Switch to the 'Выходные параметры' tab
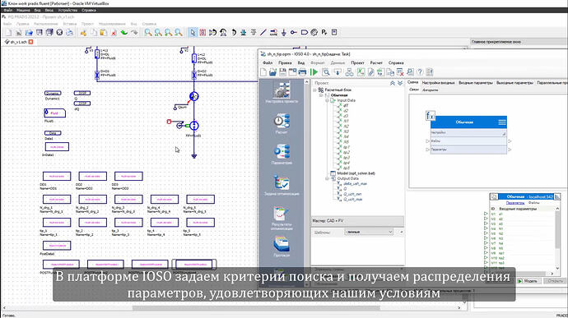 tap(514, 83)
